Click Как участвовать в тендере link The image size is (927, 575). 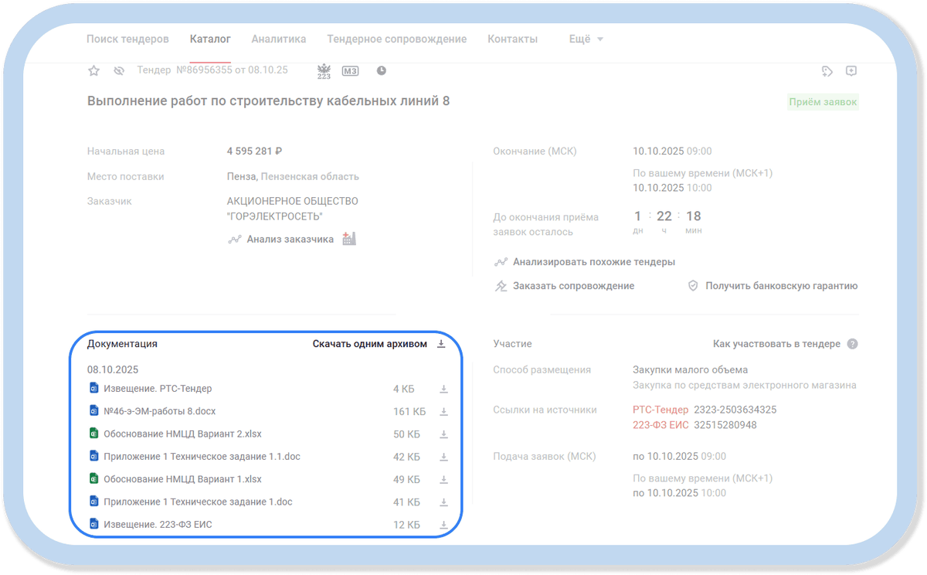point(776,344)
